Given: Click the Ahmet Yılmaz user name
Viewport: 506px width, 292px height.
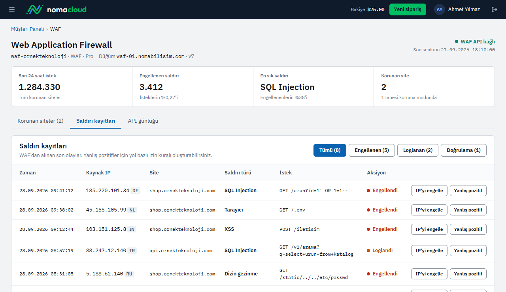Looking at the screenshot, I should (464, 9).
